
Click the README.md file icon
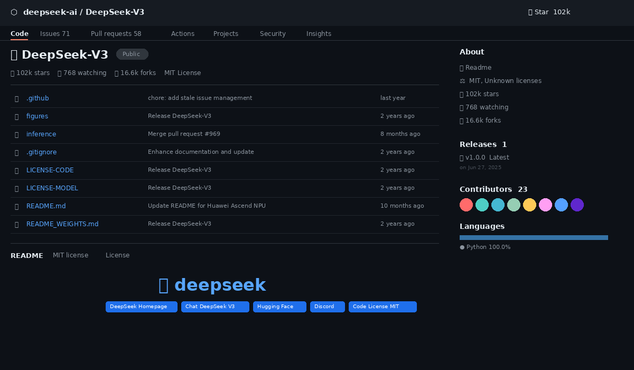(x=16, y=206)
